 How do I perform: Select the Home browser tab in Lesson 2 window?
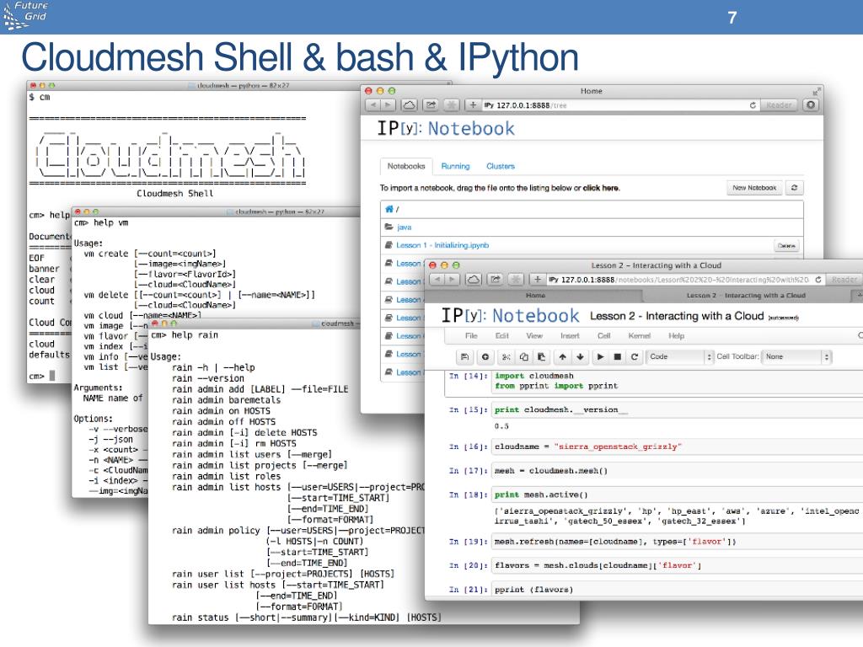point(535,296)
